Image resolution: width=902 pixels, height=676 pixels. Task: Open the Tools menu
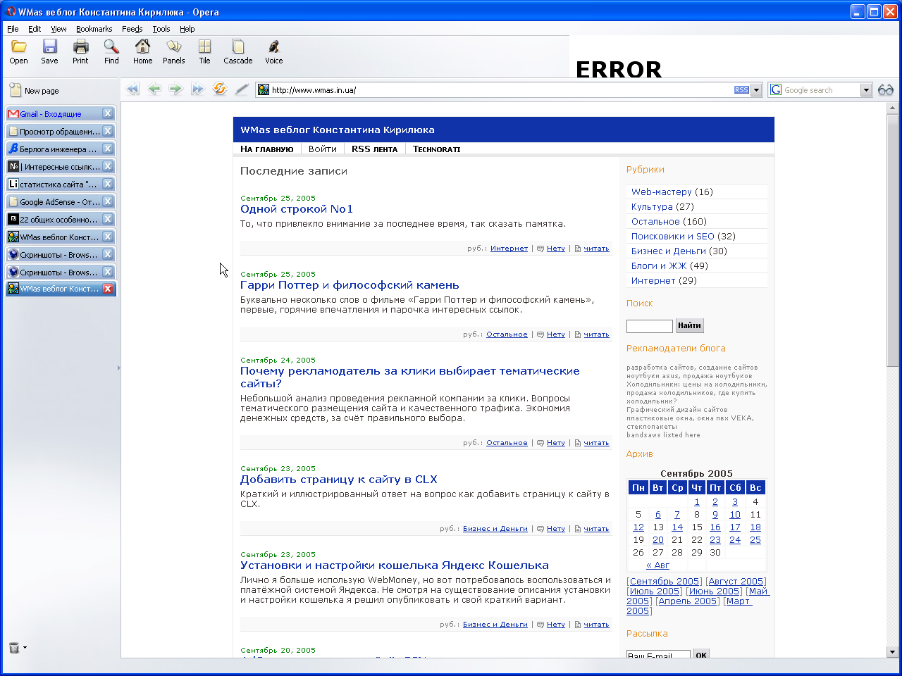pos(161,29)
